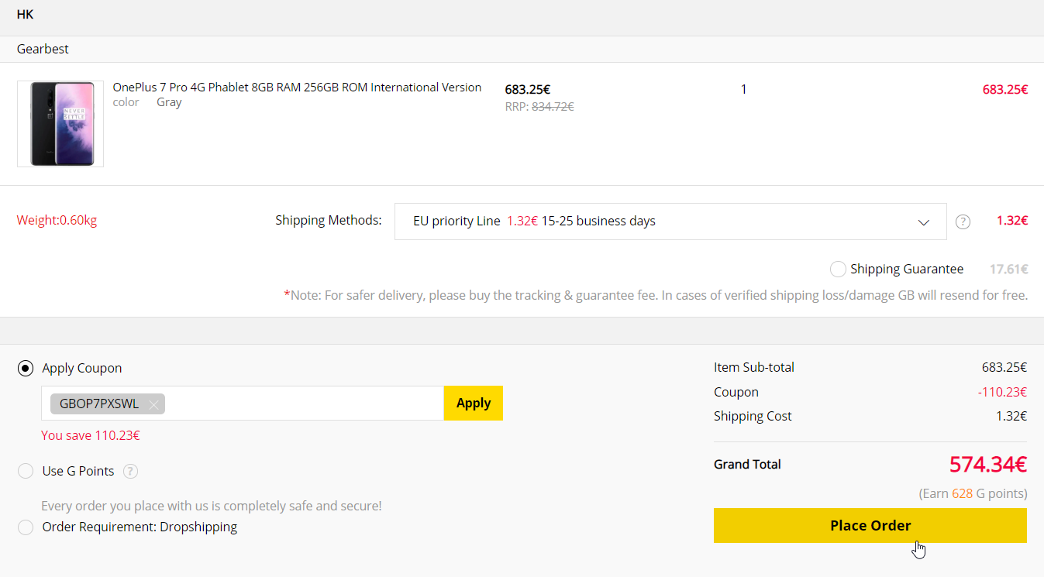Click the coupon code input field
Screen dimensions: 1044x577
pos(243,403)
